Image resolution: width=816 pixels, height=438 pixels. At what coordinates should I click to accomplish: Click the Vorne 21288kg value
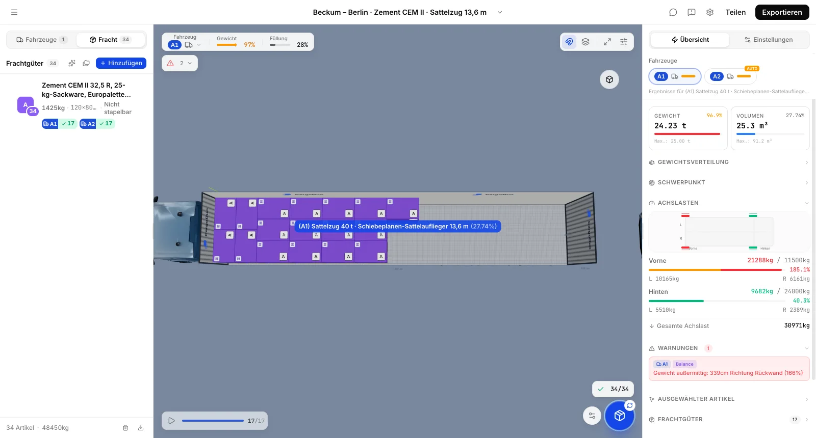(x=760, y=260)
